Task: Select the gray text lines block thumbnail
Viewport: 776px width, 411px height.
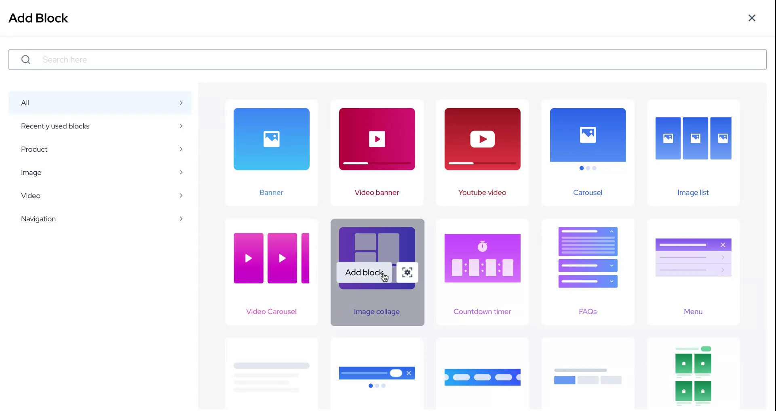Action: (272, 377)
